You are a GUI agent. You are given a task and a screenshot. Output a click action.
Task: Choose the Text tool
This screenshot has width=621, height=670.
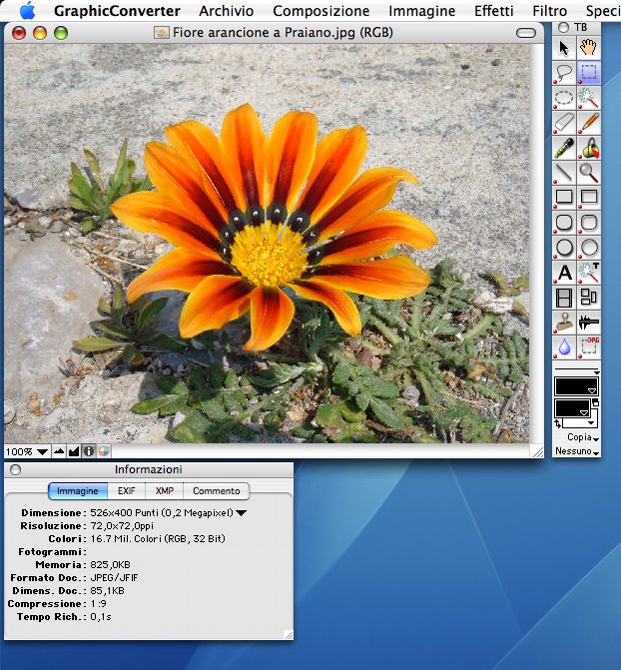click(564, 272)
